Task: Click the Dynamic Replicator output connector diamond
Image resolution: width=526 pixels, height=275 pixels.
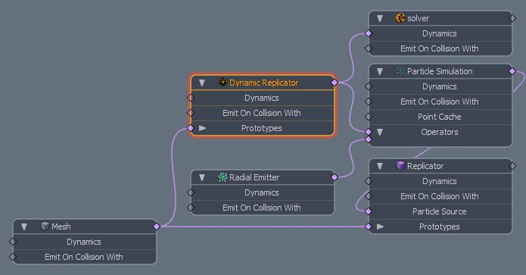Action: click(335, 83)
